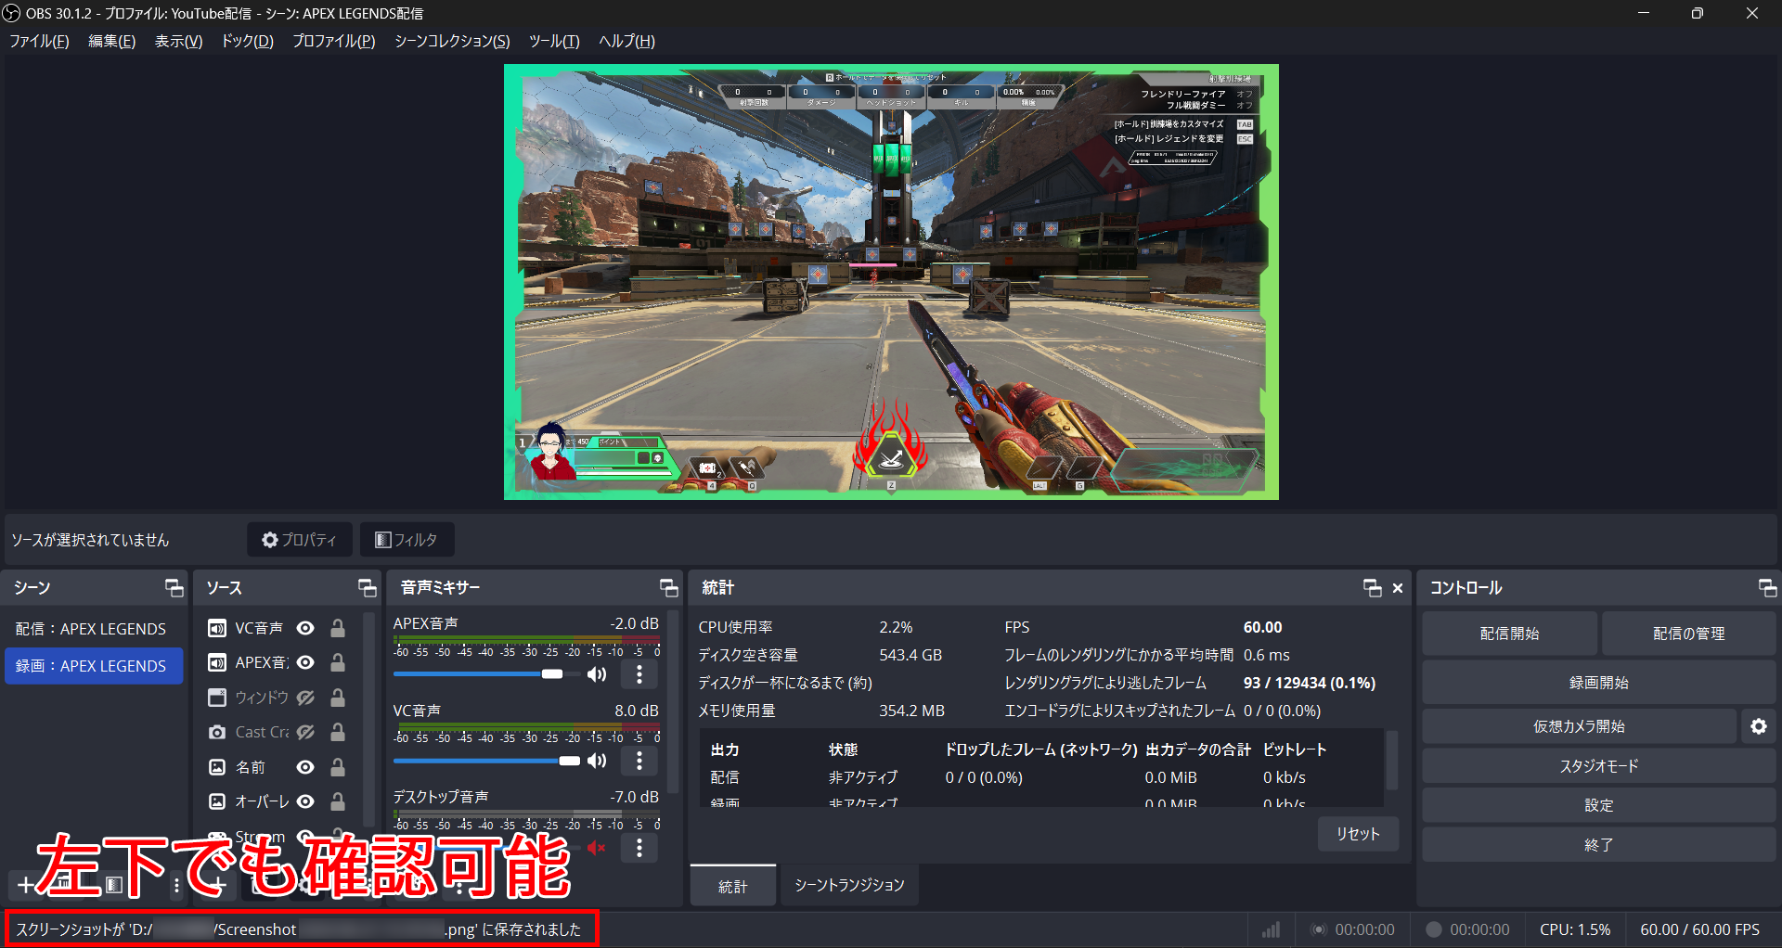Viewport: 1782px width, 948px height.
Task: Toggle lock on Cast Craft source
Action: click(338, 732)
